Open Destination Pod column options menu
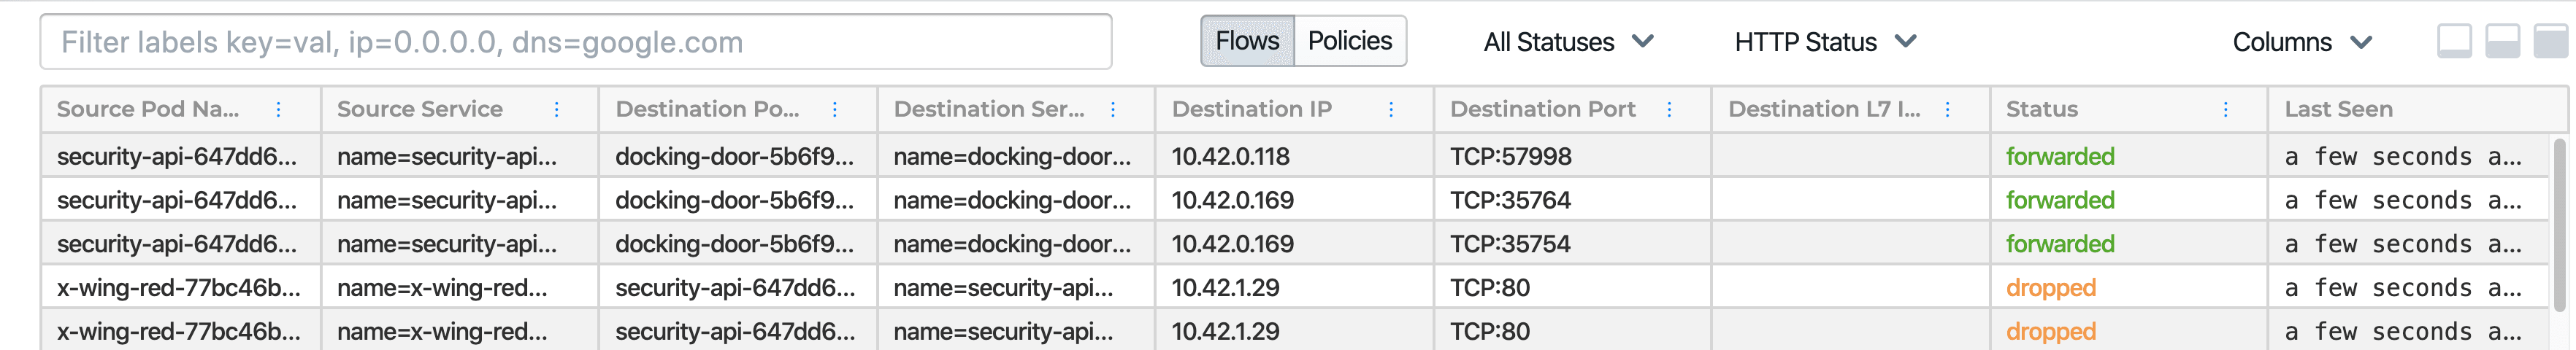The height and width of the screenshot is (350, 2576). [834, 109]
